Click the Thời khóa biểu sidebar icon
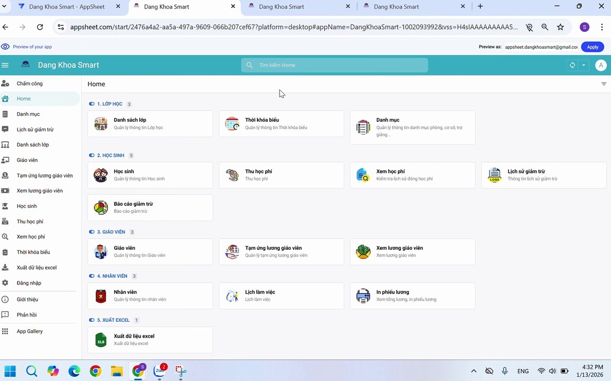Screen dimensions: 611x381 (x=5, y=252)
